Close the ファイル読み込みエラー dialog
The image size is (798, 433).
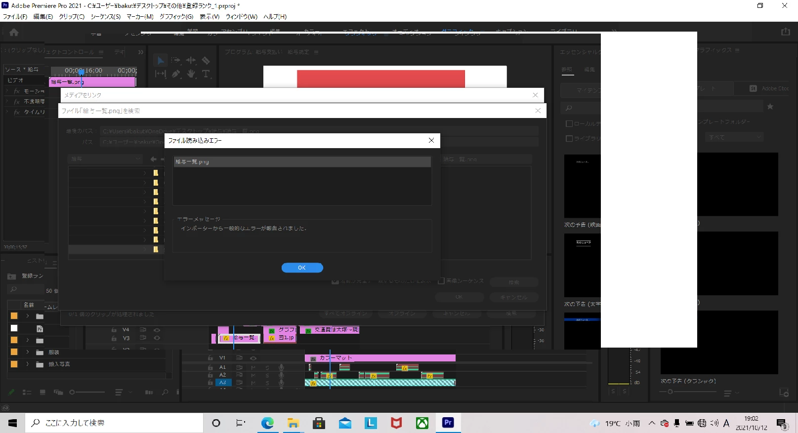(x=431, y=140)
